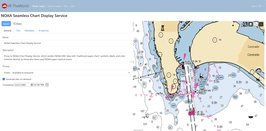
Task: Switch to the Properties tab
Action: [x=44, y=30]
